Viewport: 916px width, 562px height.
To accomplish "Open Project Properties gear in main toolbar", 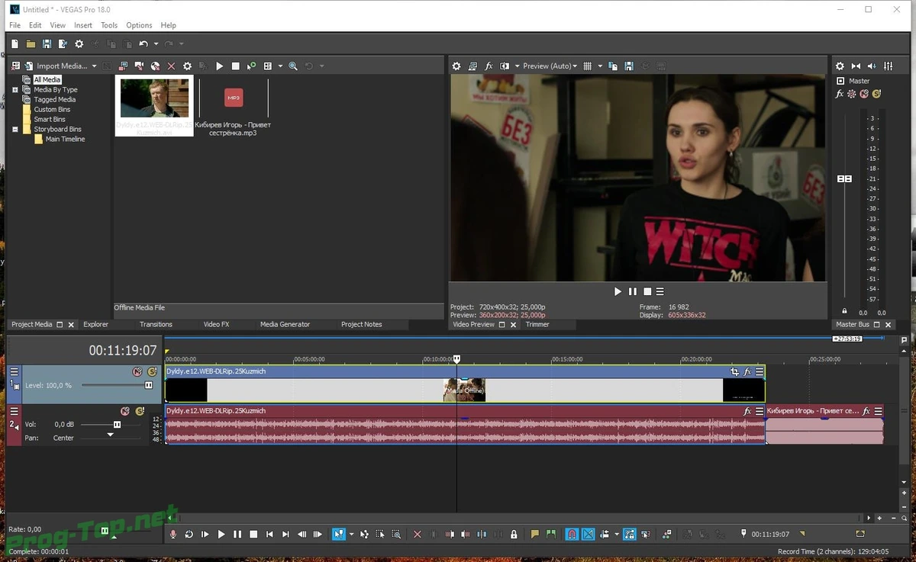I will (x=79, y=44).
